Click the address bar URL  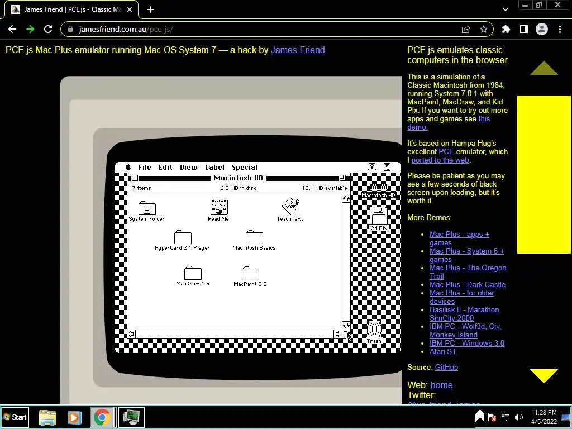pos(126,29)
